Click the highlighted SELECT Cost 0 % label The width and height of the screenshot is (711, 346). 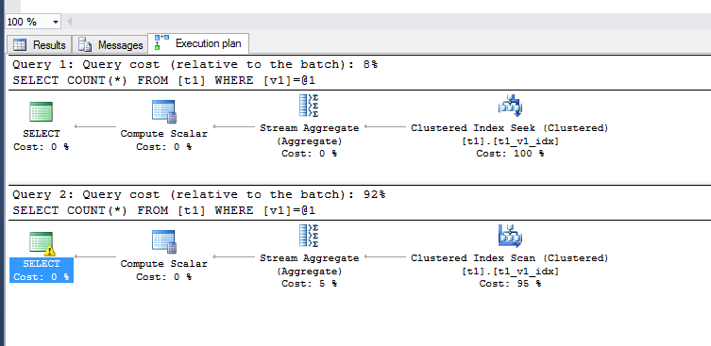click(42, 271)
